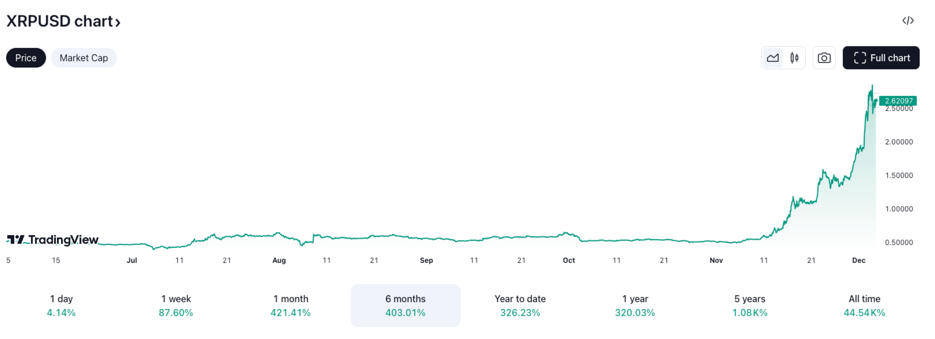The height and width of the screenshot is (339, 935).
Task: Select the 1 week range
Action: coord(176,305)
